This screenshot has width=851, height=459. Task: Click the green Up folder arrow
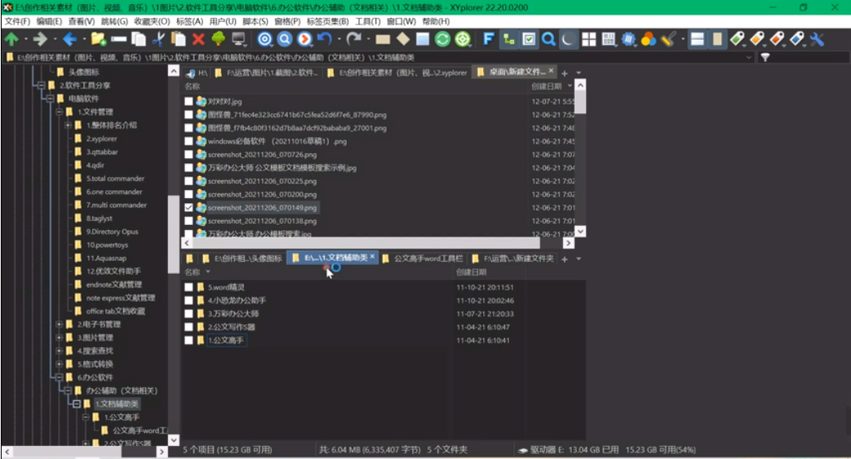pos(11,39)
